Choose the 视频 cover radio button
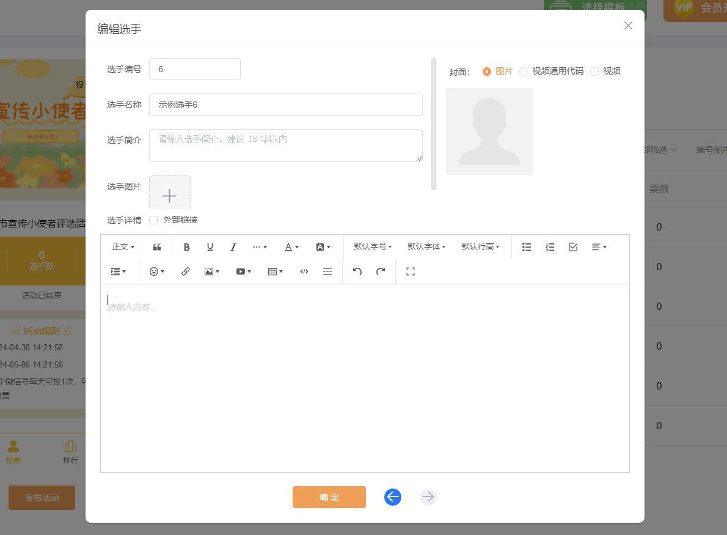727x535 pixels. pyautogui.click(x=594, y=72)
